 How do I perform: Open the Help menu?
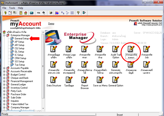[x=21, y=8]
